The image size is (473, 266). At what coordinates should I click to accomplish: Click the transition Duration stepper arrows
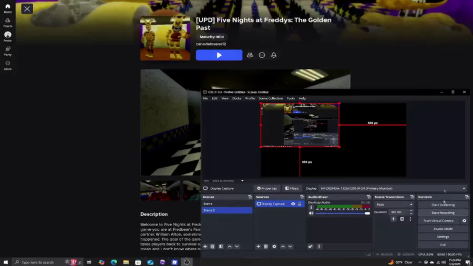pyautogui.click(x=411, y=212)
